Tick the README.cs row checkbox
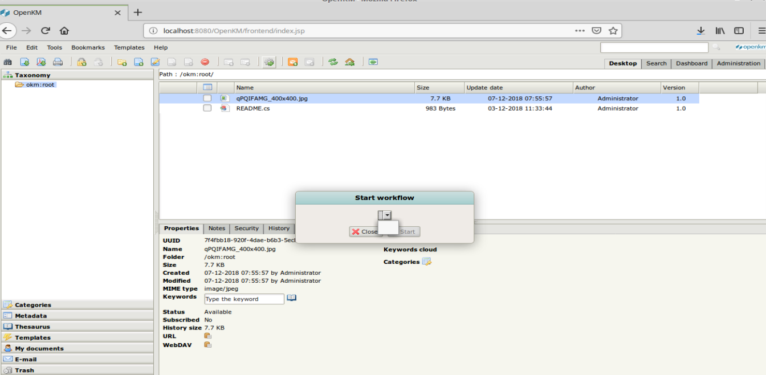The image size is (766, 375). tap(207, 108)
